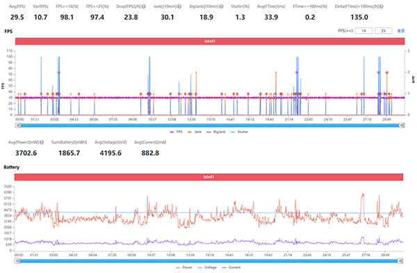Click Stutter[%] value 1.3

240,17
